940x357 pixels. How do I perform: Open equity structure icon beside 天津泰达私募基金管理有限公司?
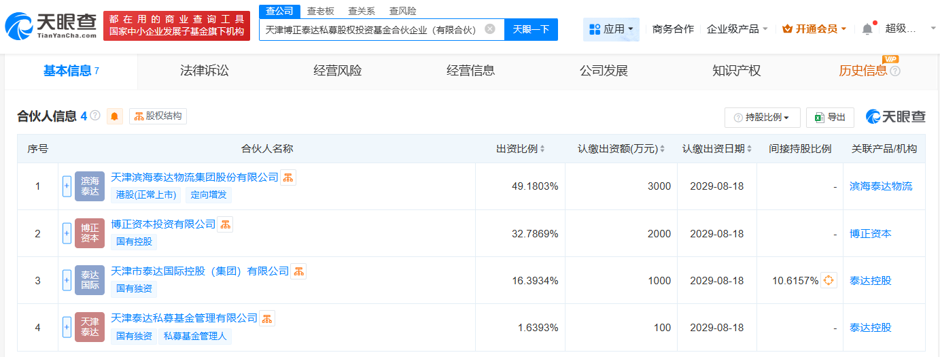[x=267, y=318]
